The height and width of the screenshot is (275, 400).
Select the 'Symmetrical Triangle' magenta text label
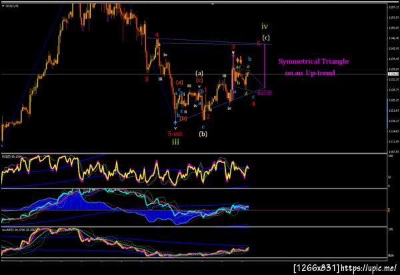[313, 61]
